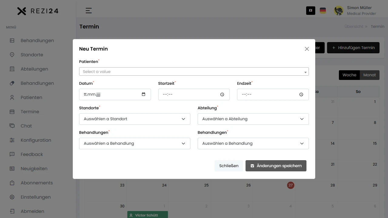The image size is (388, 218).
Task: Open the calendar picker icon in Datum
Action: [x=144, y=94]
